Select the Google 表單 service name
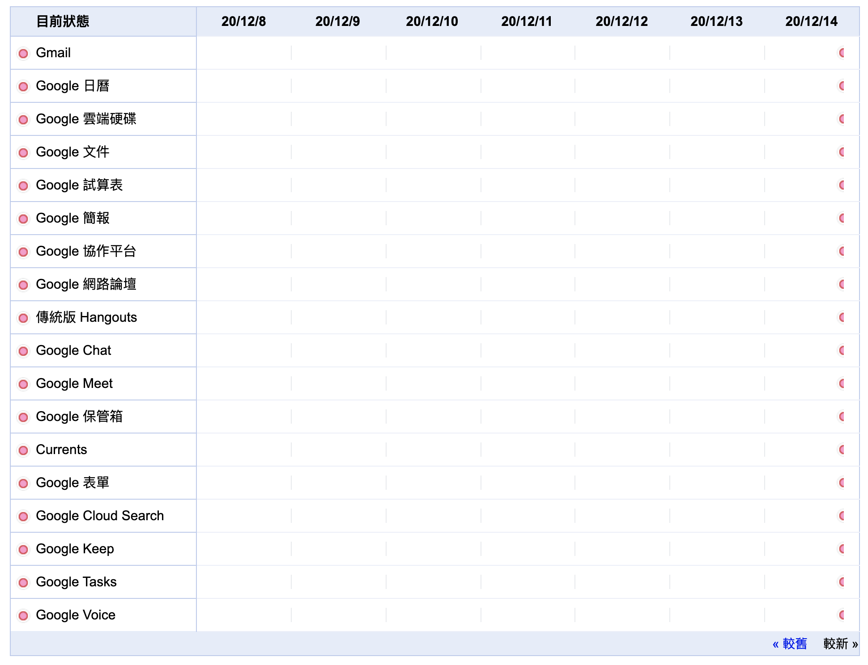The width and height of the screenshot is (868, 665). [72, 483]
